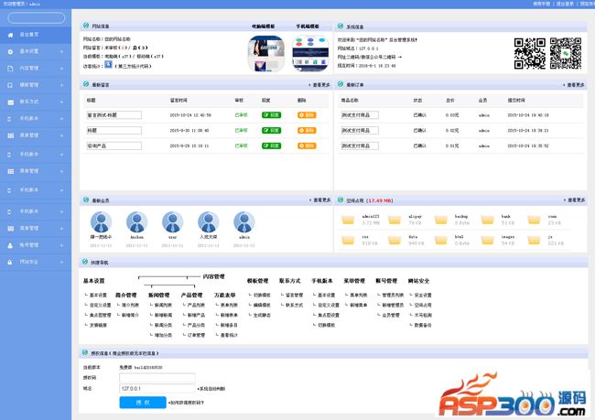
Task: Expand the 基本设置 sidebar menu plus sign
Action: [62, 51]
